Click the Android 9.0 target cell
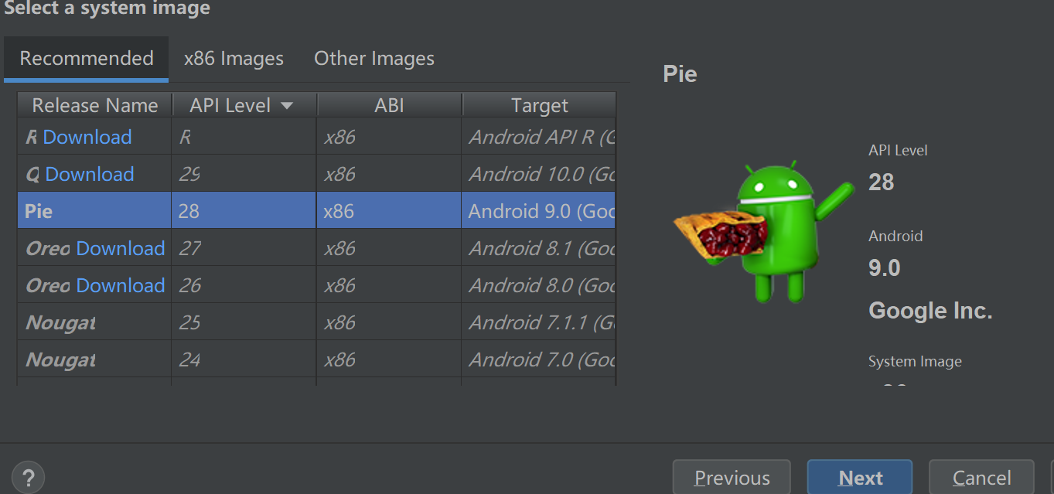This screenshot has width=1054, height=494. [539, 210]
